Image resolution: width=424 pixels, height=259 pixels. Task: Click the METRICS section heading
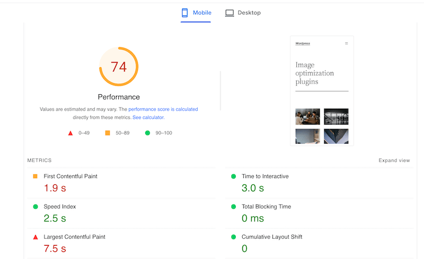point(39,160)
